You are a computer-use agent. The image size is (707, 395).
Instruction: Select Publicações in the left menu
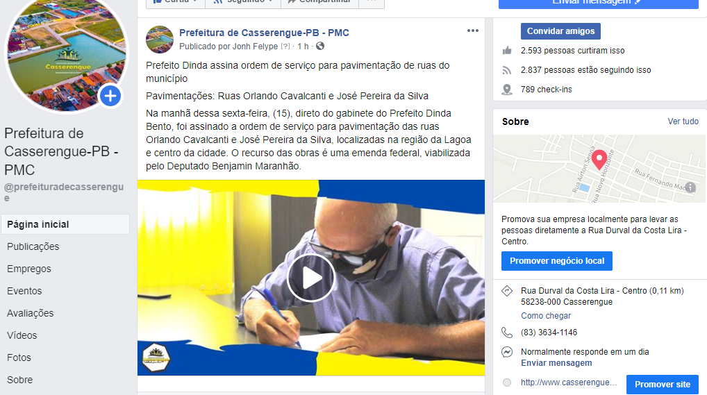(33, 246)
